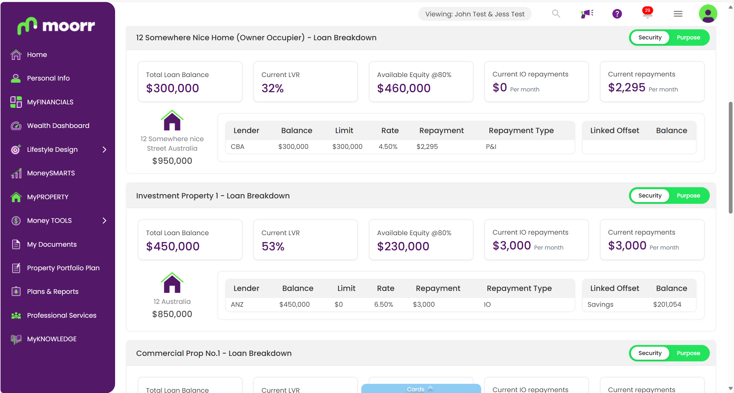Open MoneySMARTS in the sidebar
This screenshot has height=393, width=734.
tap(51, 173)
